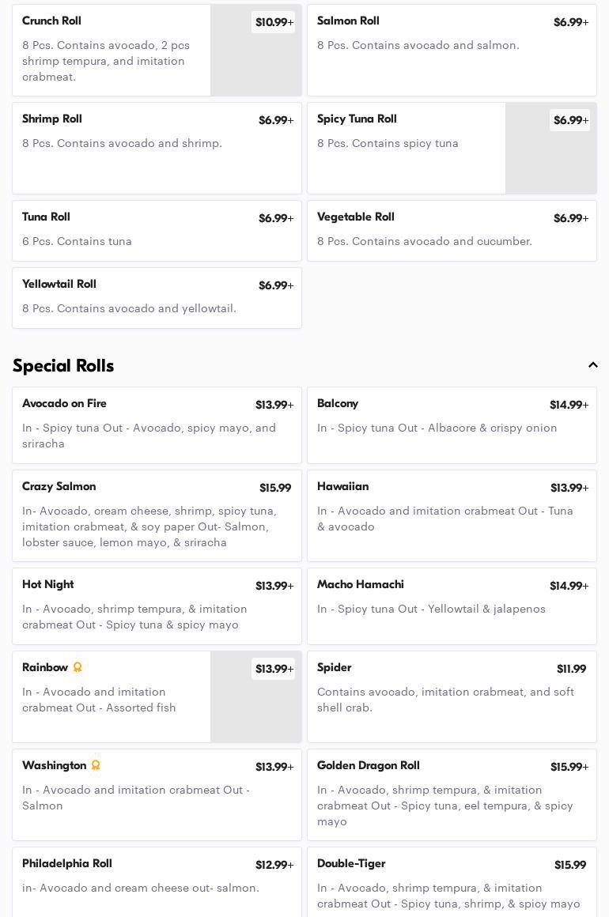609x917 pixels.
Task: Select the Balcony special roll
Action: [452, 425]
